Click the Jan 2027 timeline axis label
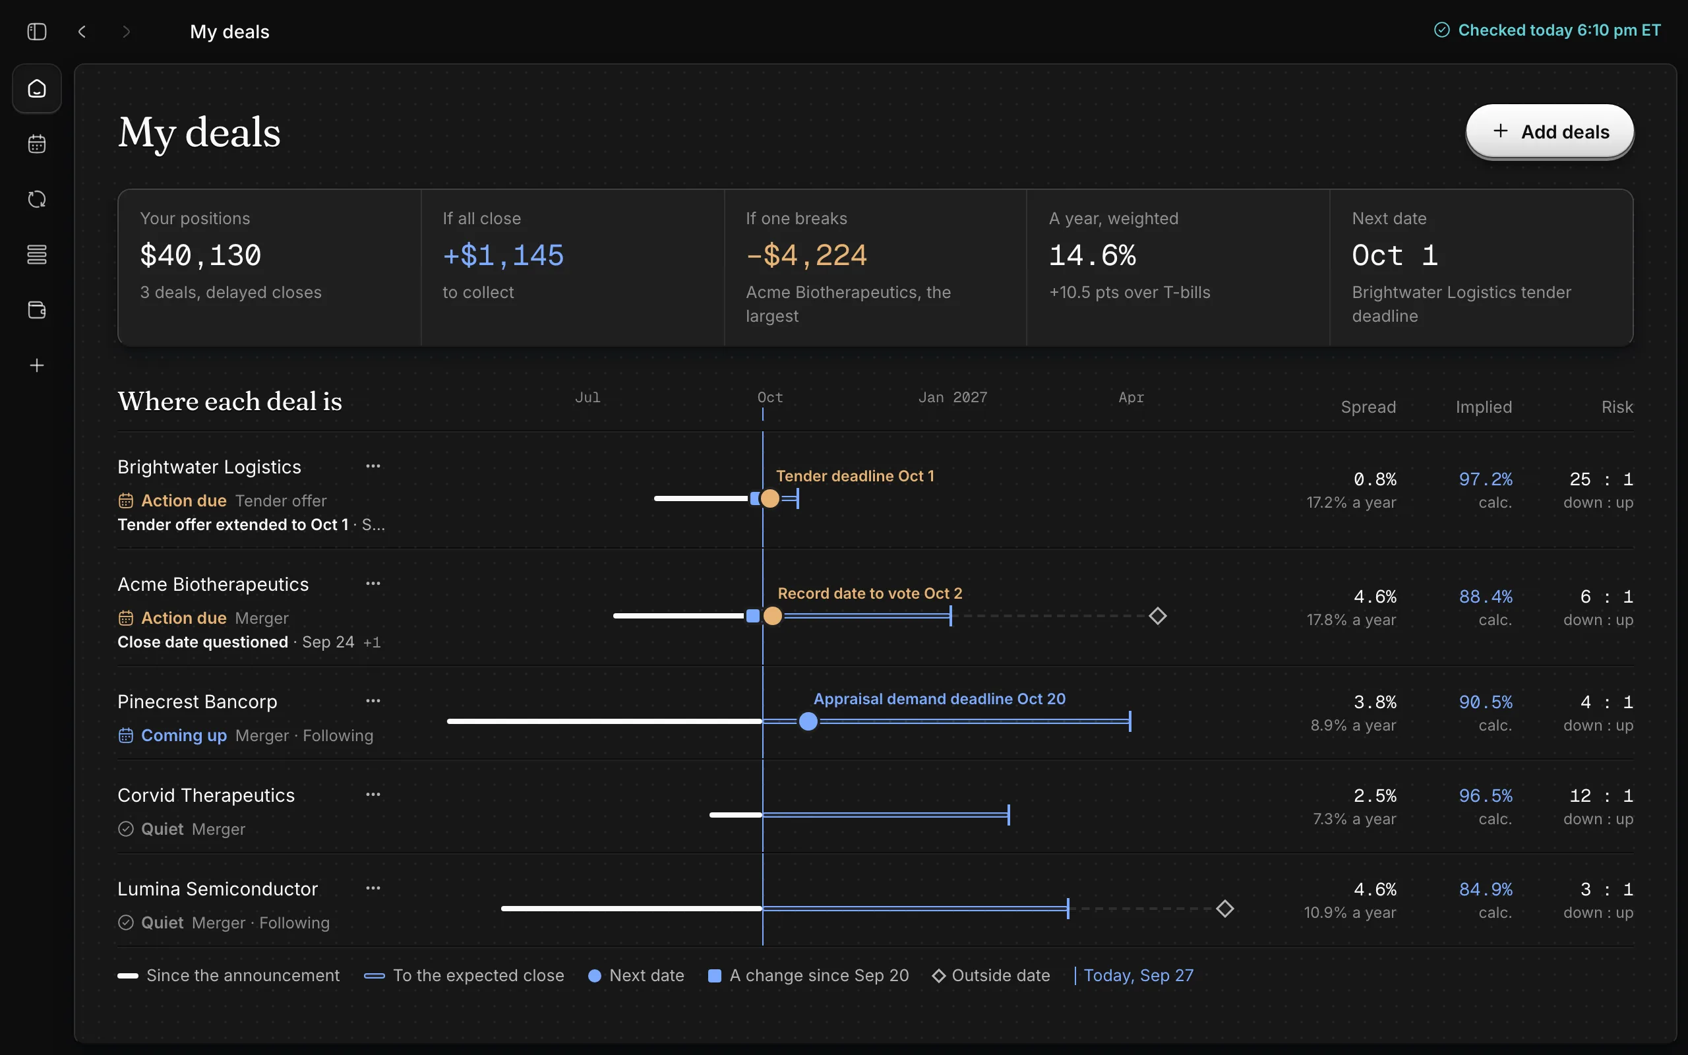The width and height of the screenshot is (1688, 1055). click(x=953, y=397)
